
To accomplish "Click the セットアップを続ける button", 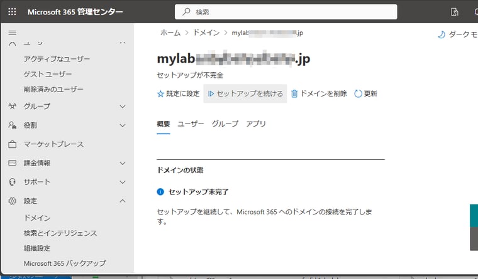I will (x=245, y=93).
